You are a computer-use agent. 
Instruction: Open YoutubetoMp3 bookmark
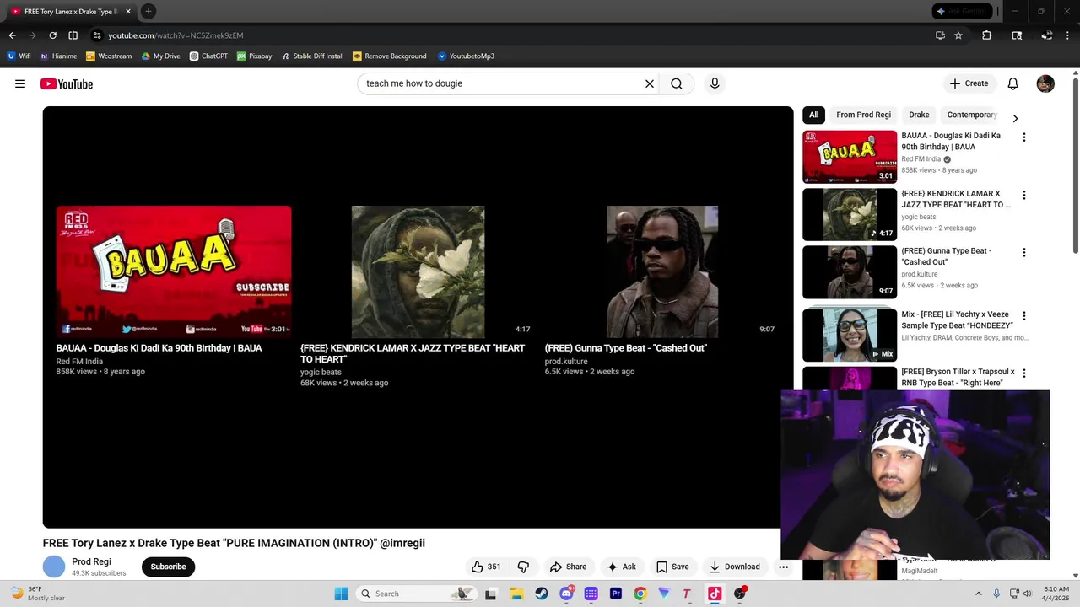click(466, 56)
